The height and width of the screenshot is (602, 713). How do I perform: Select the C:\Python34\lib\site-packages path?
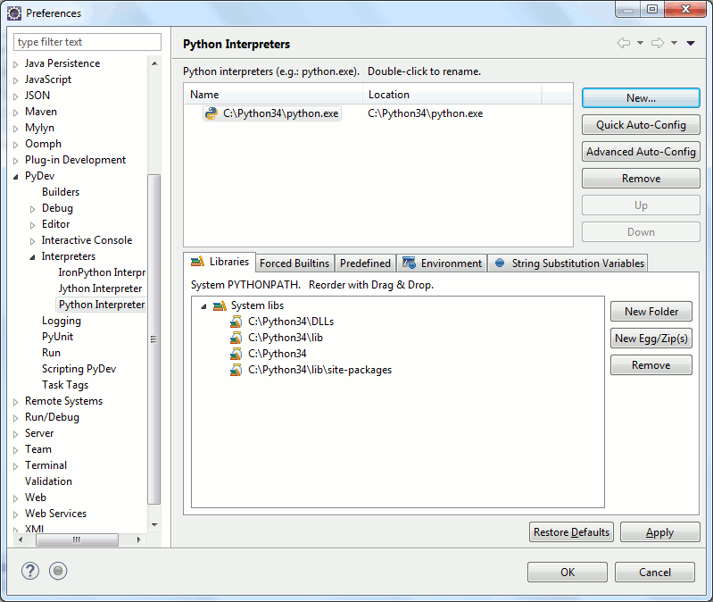pos(319,370)
